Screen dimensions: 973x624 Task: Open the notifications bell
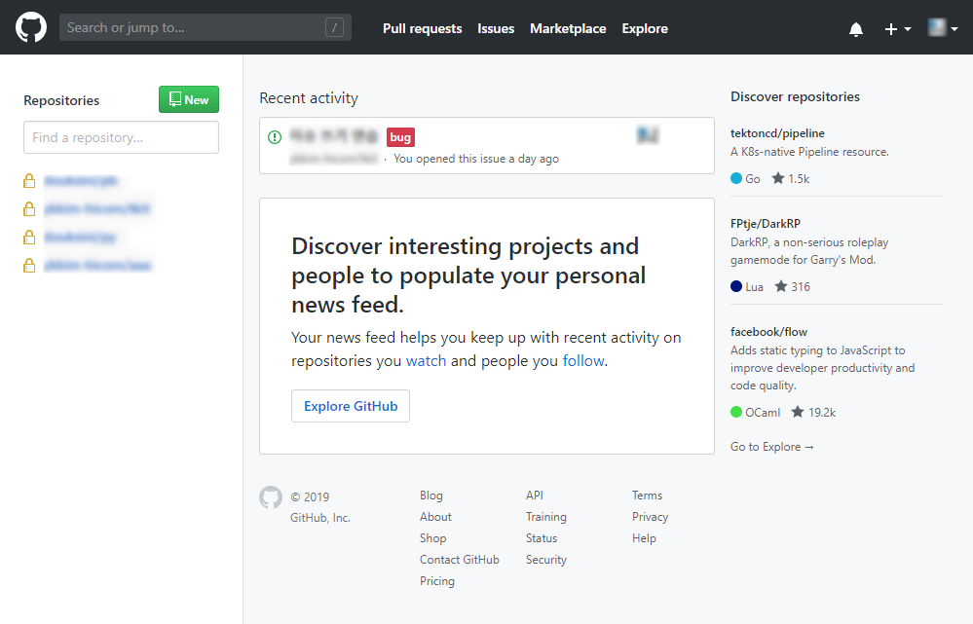coord(856,29)
